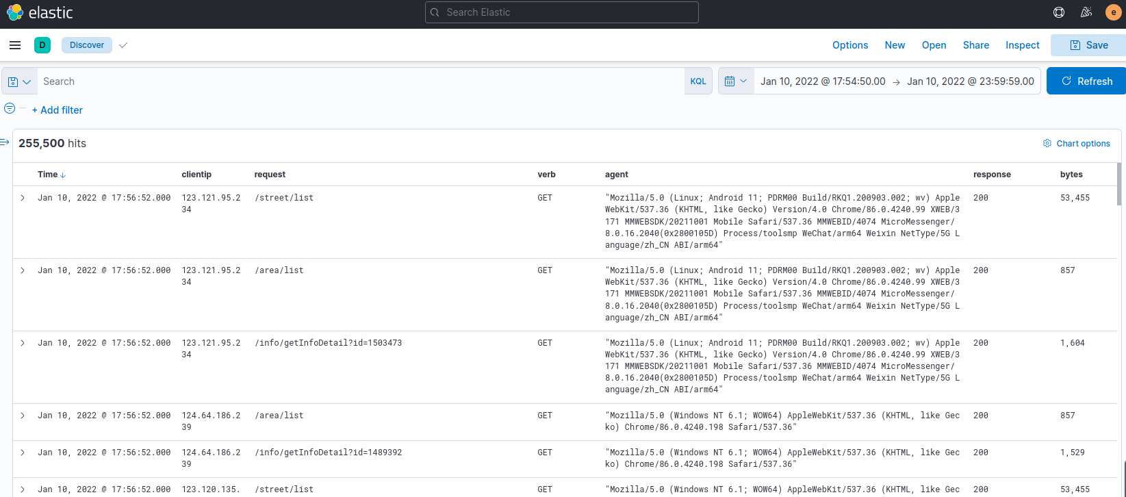Expand the /street/list row at 123.121.95.234
The width and height of the screenshot is (1126, 497).
coord(23,198)
